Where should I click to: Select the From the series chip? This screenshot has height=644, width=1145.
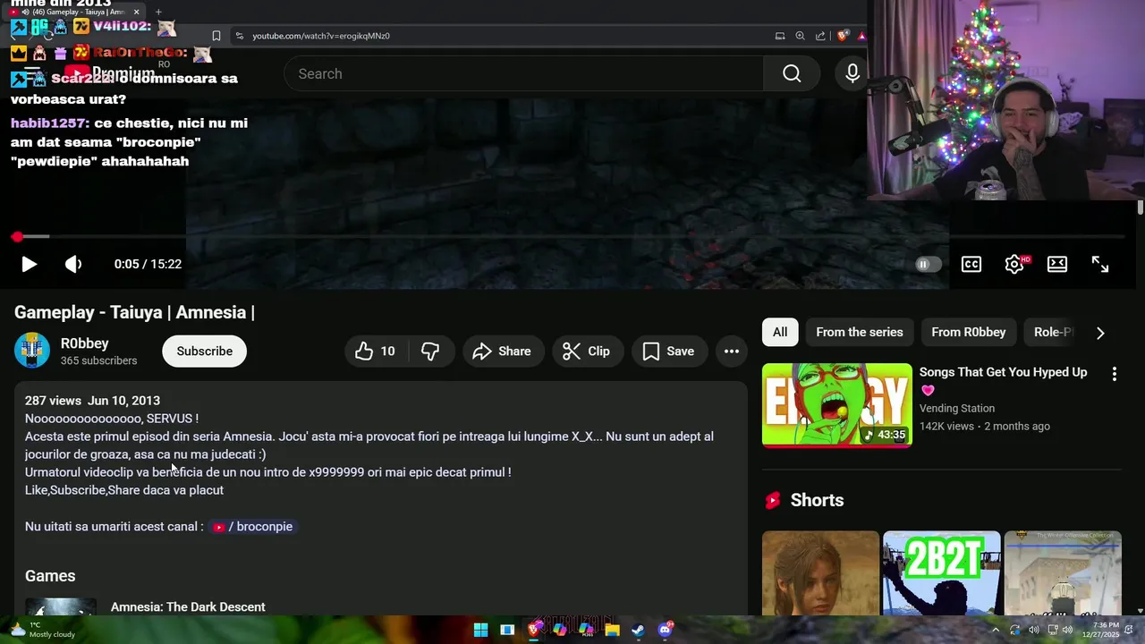860,332
